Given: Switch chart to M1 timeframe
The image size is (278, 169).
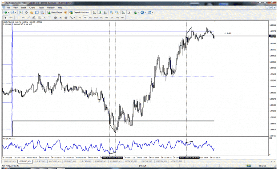Looking at the screenshot, I should point(80,17).
